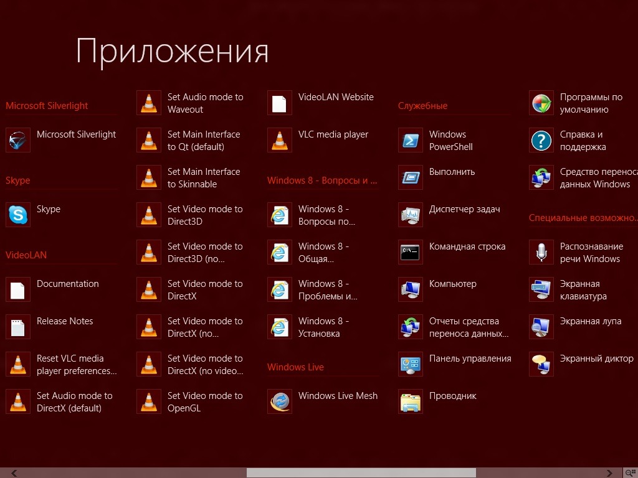Launch Windows PowerShell icon
This screenshot has height=478, width=638.
click(411, 140)
